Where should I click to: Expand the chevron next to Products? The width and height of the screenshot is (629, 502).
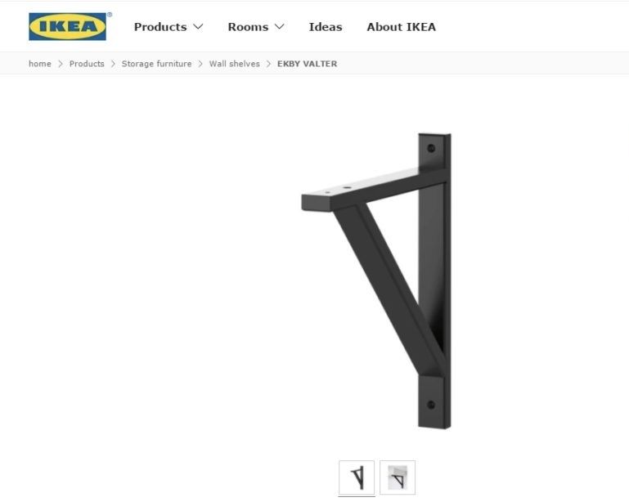[x=198, y=27]
